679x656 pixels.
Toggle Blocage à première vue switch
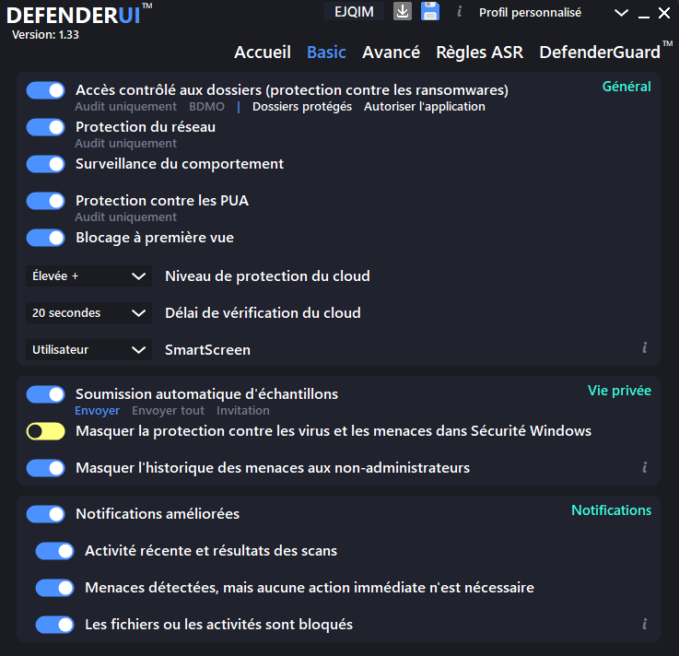45,238
